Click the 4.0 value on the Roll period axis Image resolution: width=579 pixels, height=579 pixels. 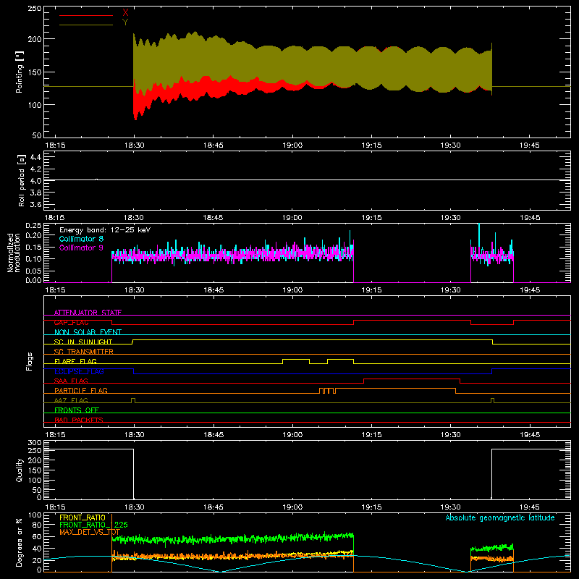[35, 181]
